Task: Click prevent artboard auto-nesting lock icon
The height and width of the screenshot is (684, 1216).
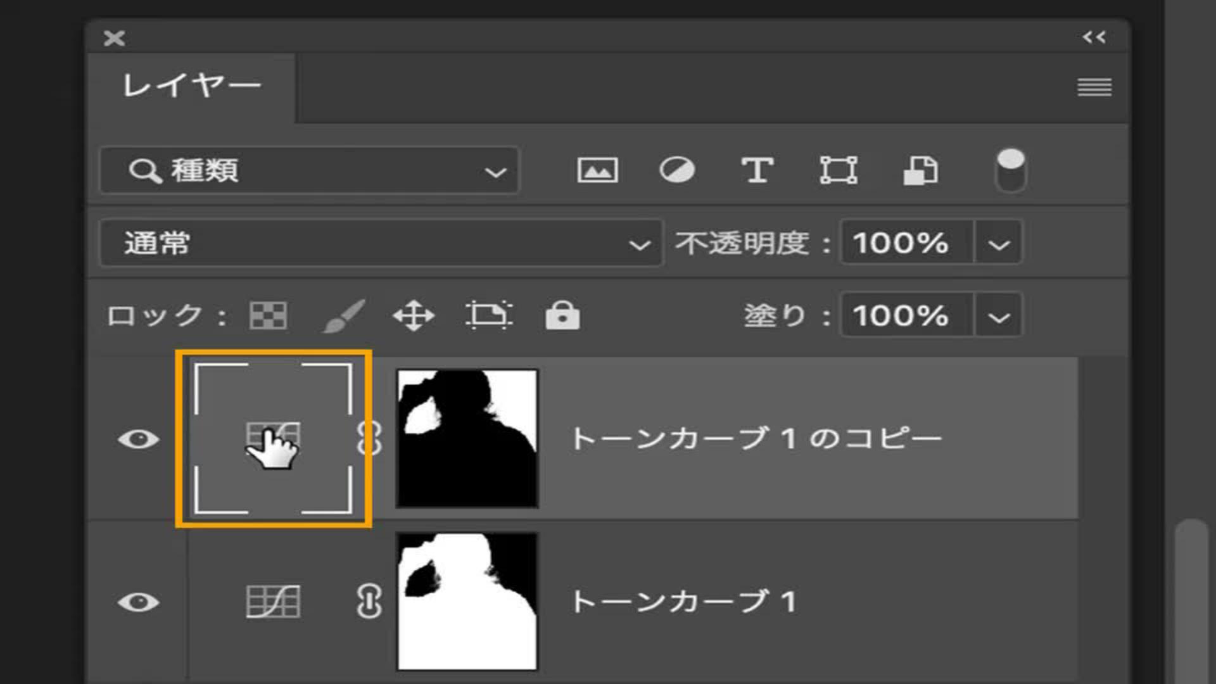Action: pos(488,315)
